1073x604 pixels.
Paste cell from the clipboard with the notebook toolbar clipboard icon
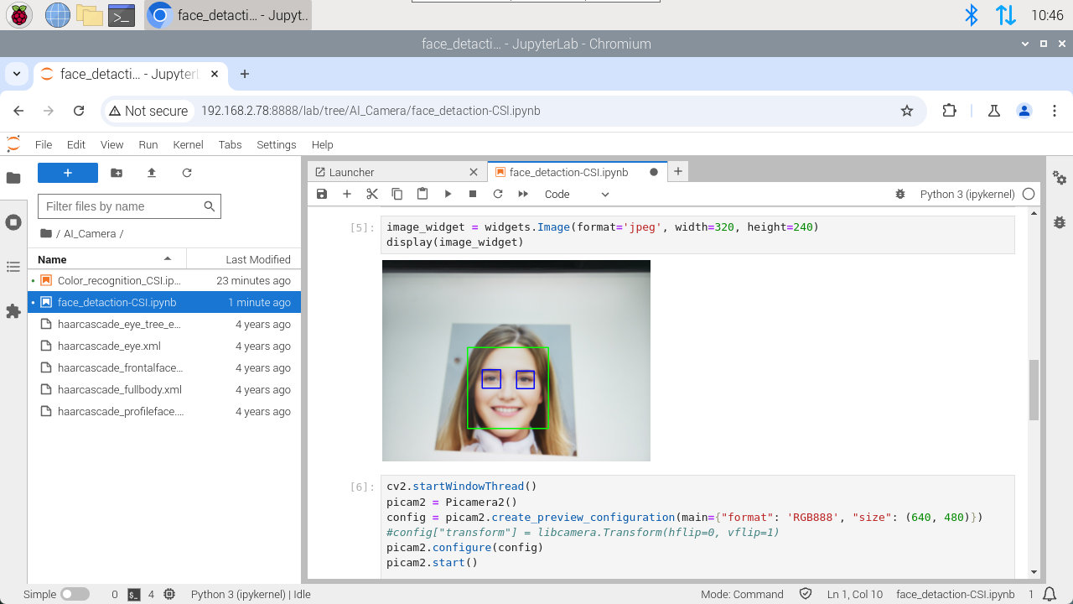[422, 194]
